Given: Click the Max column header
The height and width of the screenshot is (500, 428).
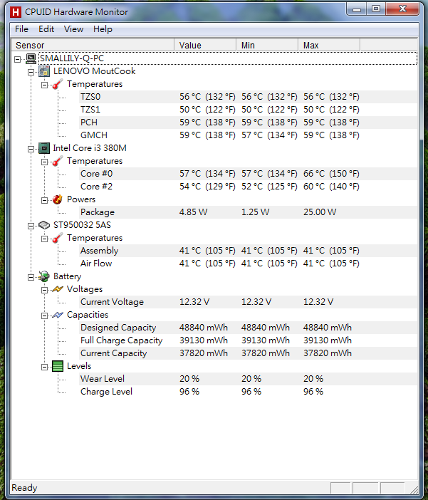Looking at the screenshot, I should [x=329, y=46].
